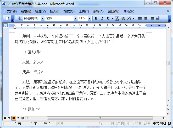Image resolution: width=173 pixels, height=128 pixels.
Task: Click the vertical scroll up arrow
Action: click(x=168, y=28)
